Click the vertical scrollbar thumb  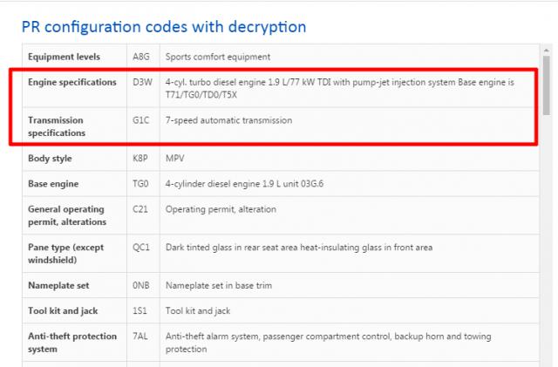point(547,85)
